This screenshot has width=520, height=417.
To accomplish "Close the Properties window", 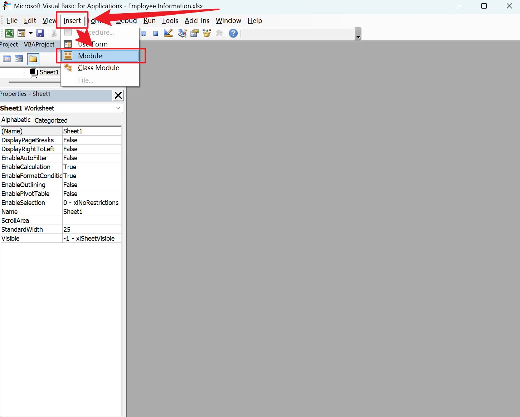I will pyautogui.click(x=118, y=95).
